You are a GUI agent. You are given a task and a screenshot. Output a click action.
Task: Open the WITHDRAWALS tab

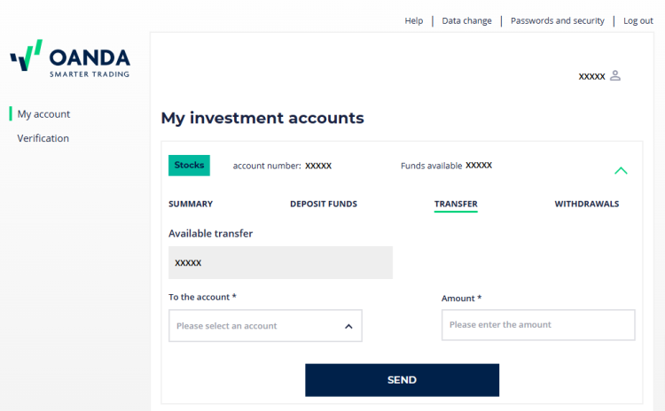587,204
